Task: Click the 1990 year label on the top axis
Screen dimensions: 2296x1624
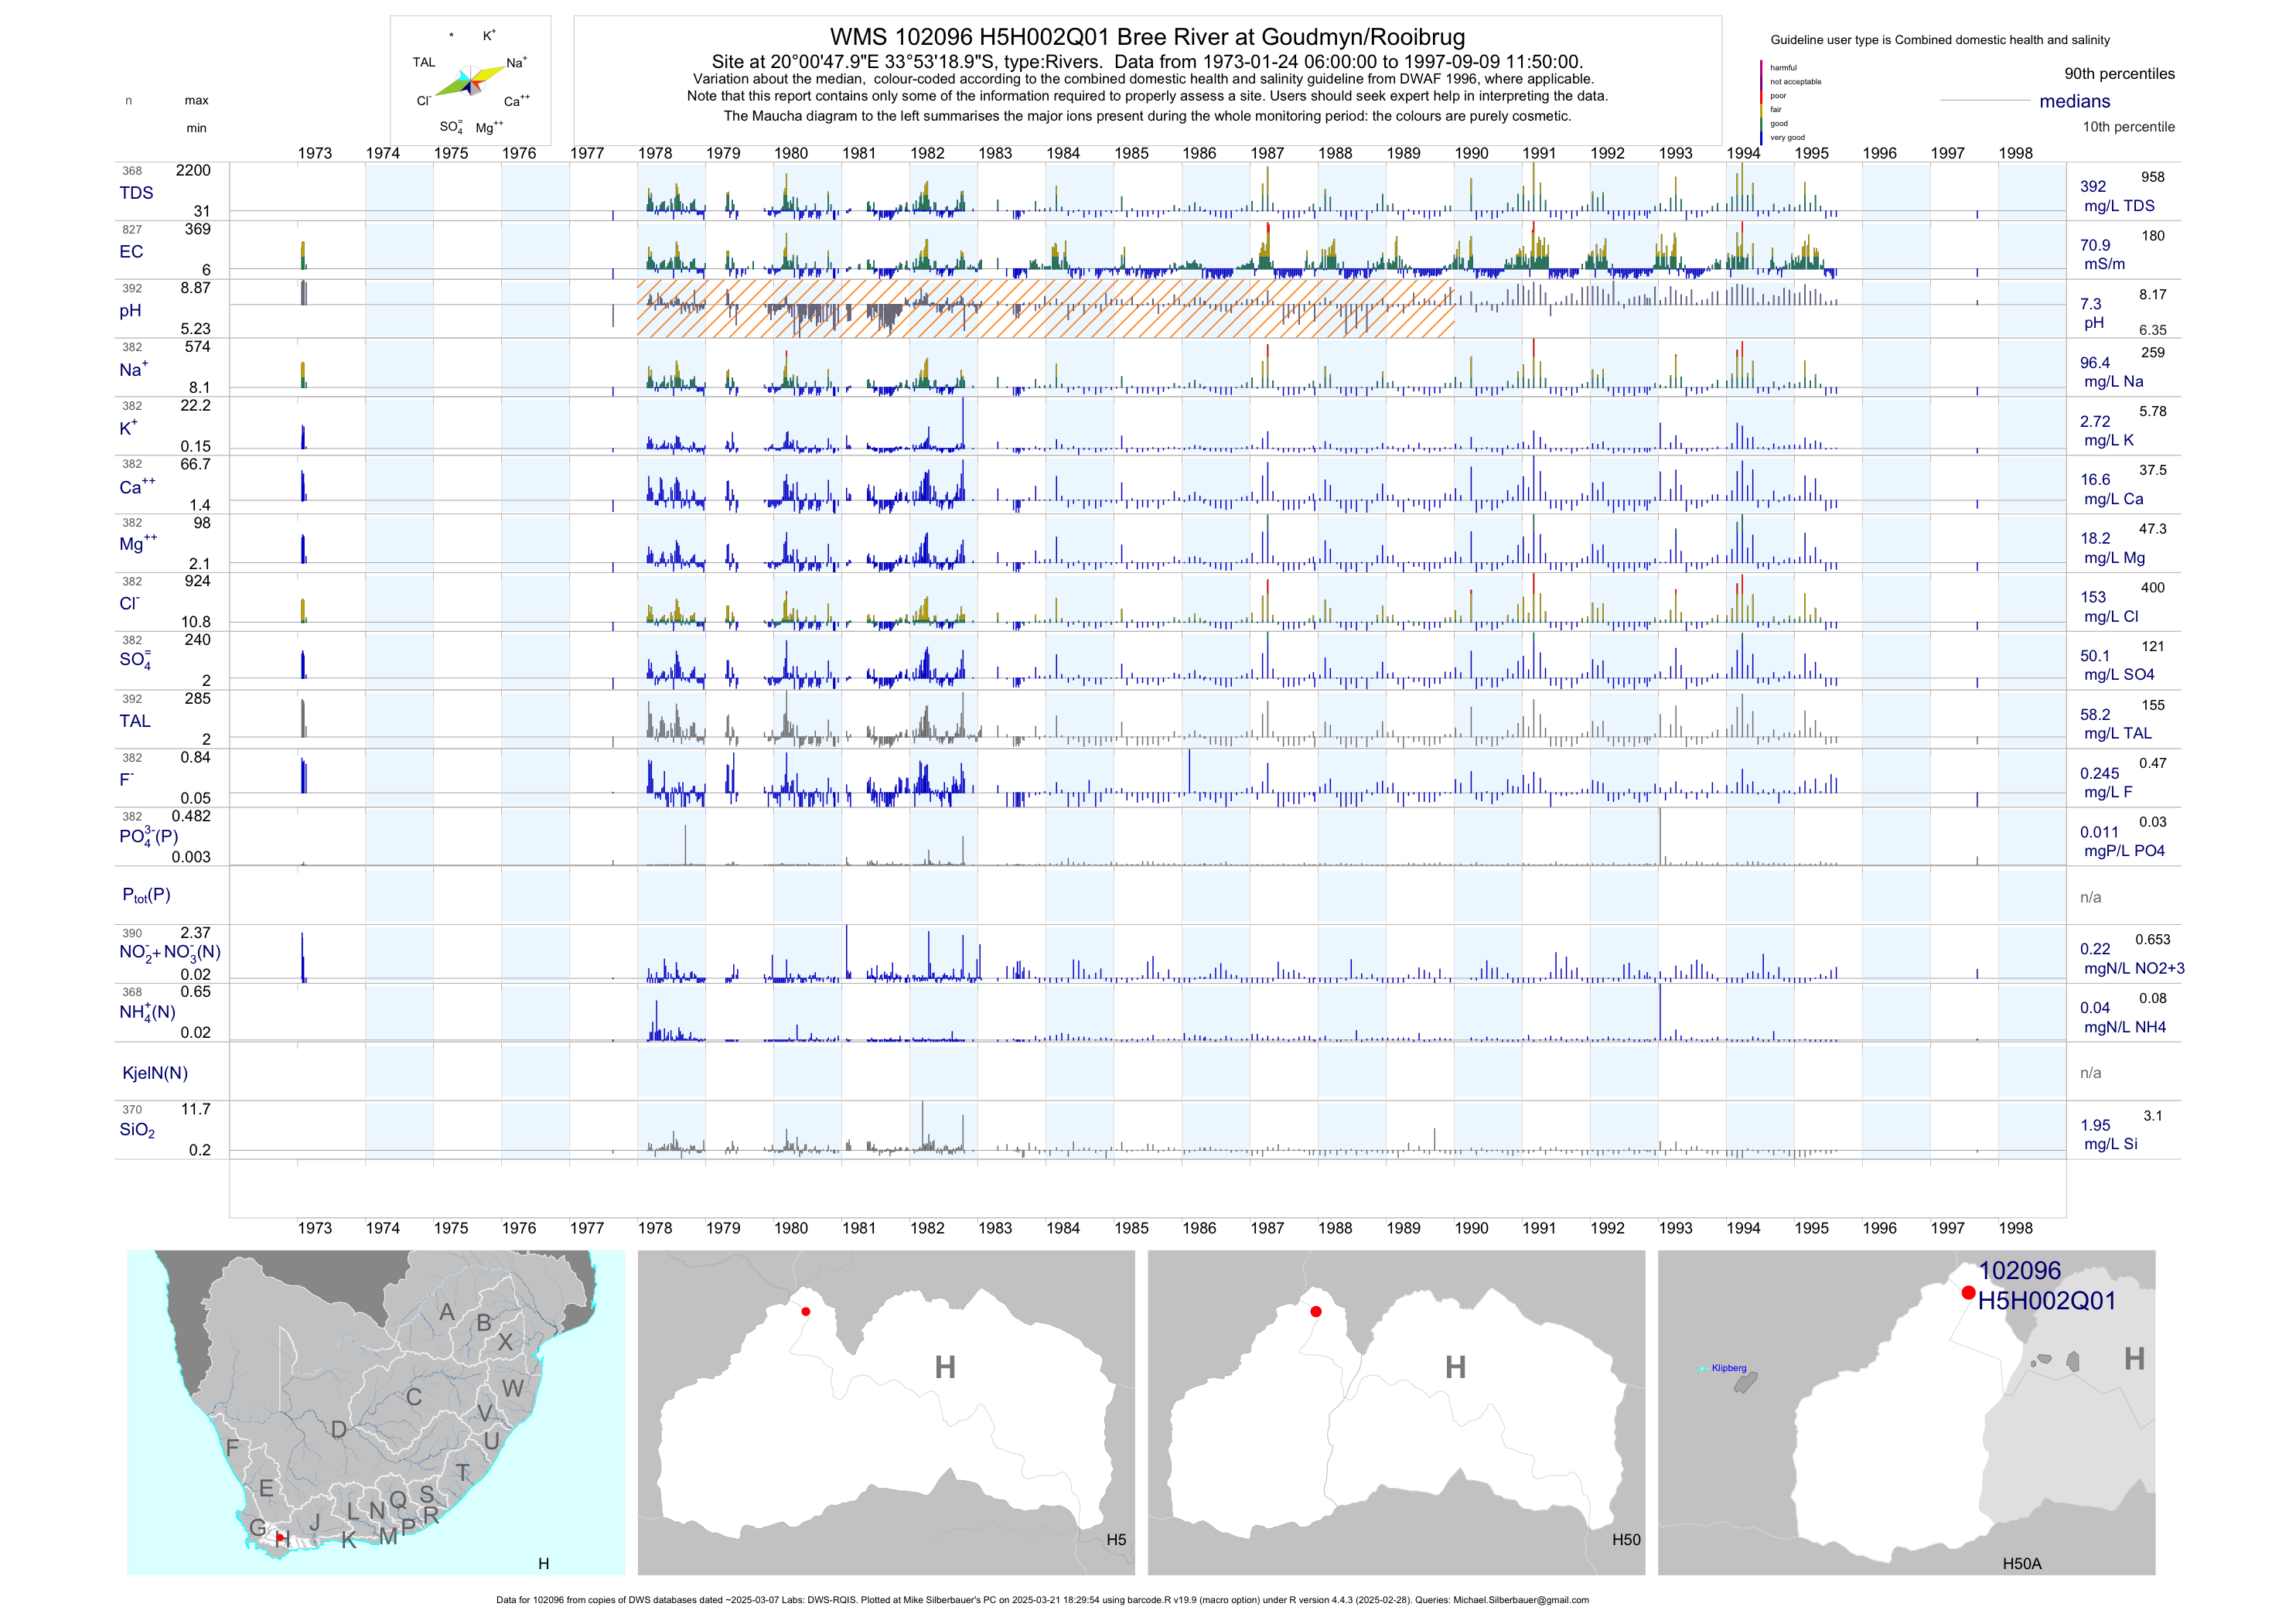Action: click(x=1471, y=153)
